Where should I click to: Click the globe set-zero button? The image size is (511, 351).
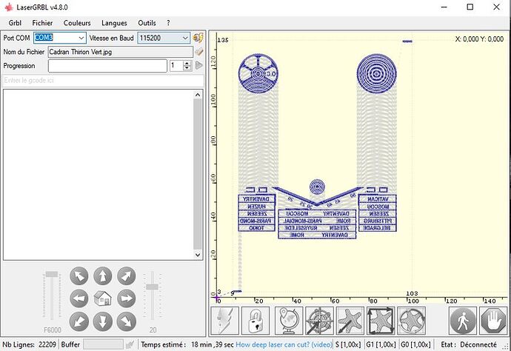[x=289, y=321]
